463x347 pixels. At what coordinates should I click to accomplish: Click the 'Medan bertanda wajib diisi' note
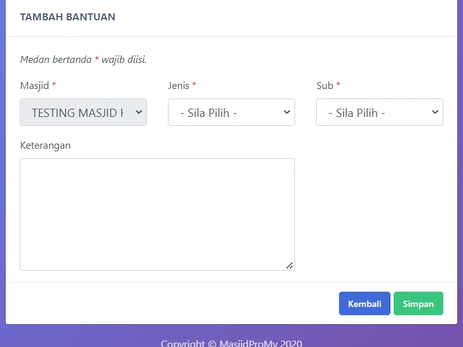coord(83,60)
